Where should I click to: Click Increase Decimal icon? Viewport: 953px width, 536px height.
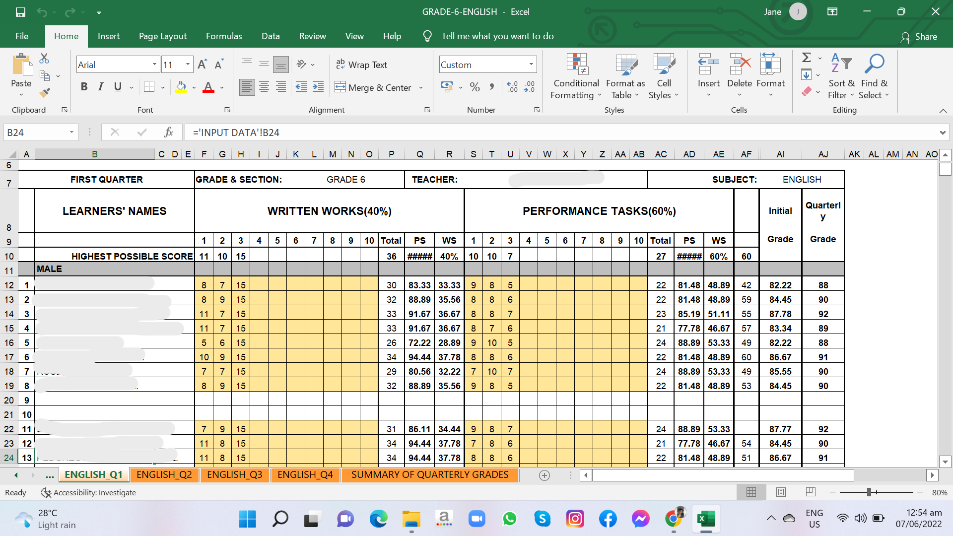513,87
